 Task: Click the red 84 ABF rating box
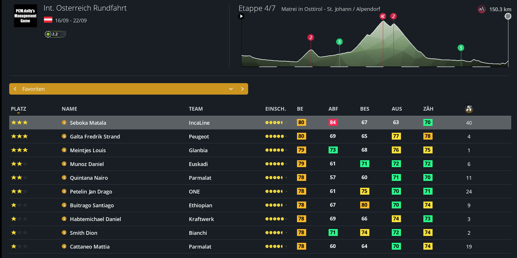coord(333,122)
